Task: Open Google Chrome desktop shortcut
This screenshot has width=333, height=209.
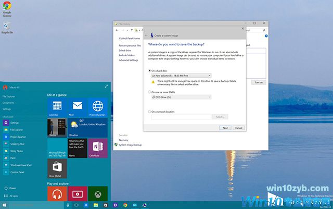Action: (x=7, y=9)
